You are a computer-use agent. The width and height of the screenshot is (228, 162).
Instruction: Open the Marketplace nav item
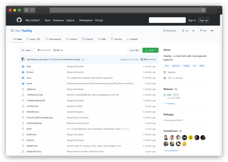86,20
